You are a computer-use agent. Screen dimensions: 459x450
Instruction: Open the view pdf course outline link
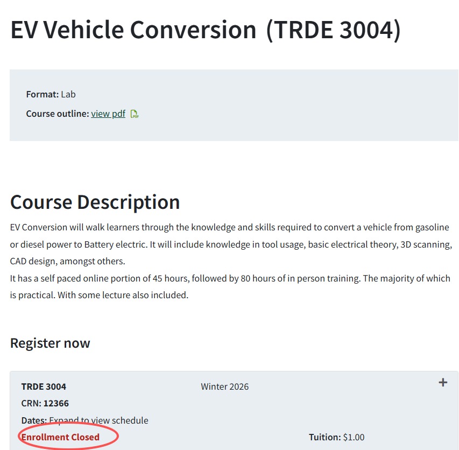tap(108, 114)
